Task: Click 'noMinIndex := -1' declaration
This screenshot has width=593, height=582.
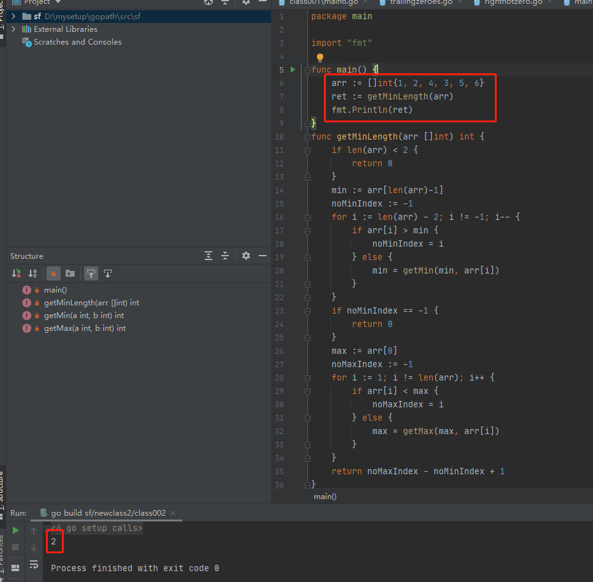Action: click(372, 204)
